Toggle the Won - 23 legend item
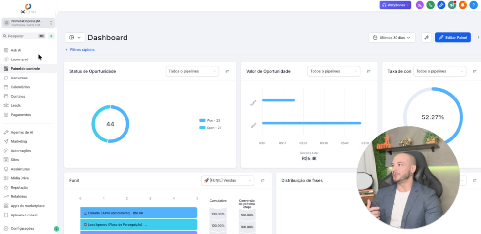The width and height of the screenshot is (481, 234). [x=209, y=121]
